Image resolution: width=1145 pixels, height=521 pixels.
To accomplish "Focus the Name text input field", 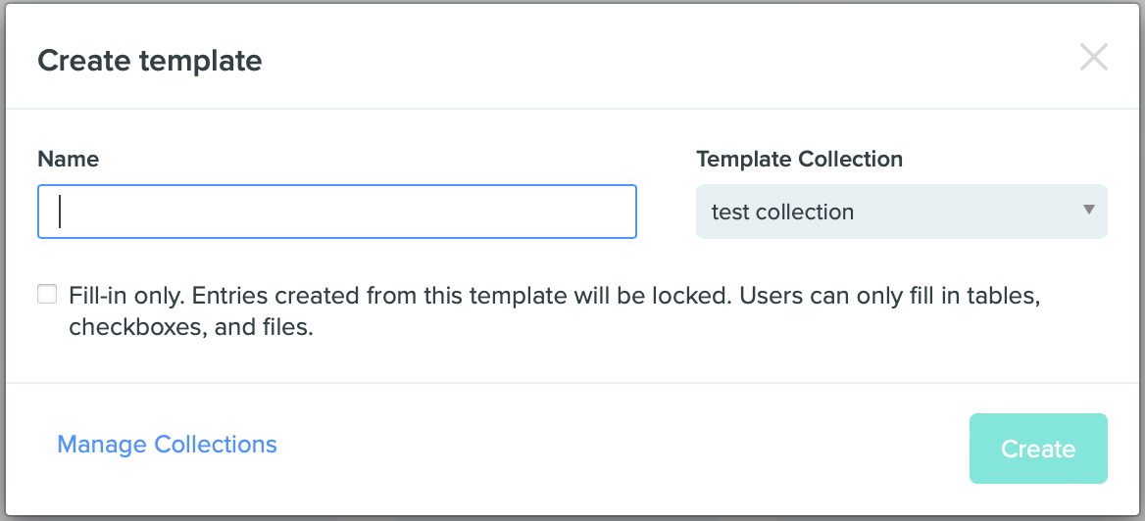I will coord(336,212).
